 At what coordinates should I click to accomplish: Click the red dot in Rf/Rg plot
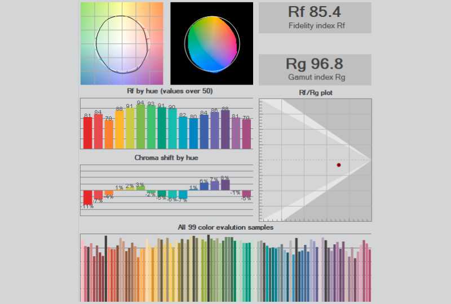(x=339, y=165)
